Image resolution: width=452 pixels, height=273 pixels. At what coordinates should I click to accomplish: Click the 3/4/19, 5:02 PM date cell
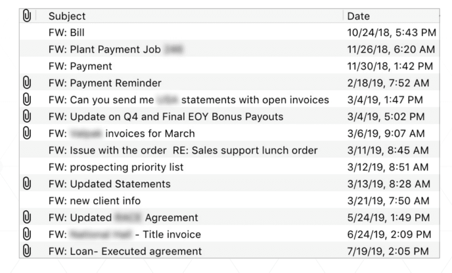tap(386, 117)
